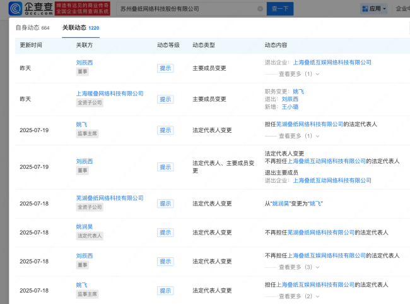410x304 pixels.
Task: Click 更新时间 column header
Action: tap(31, 45)
